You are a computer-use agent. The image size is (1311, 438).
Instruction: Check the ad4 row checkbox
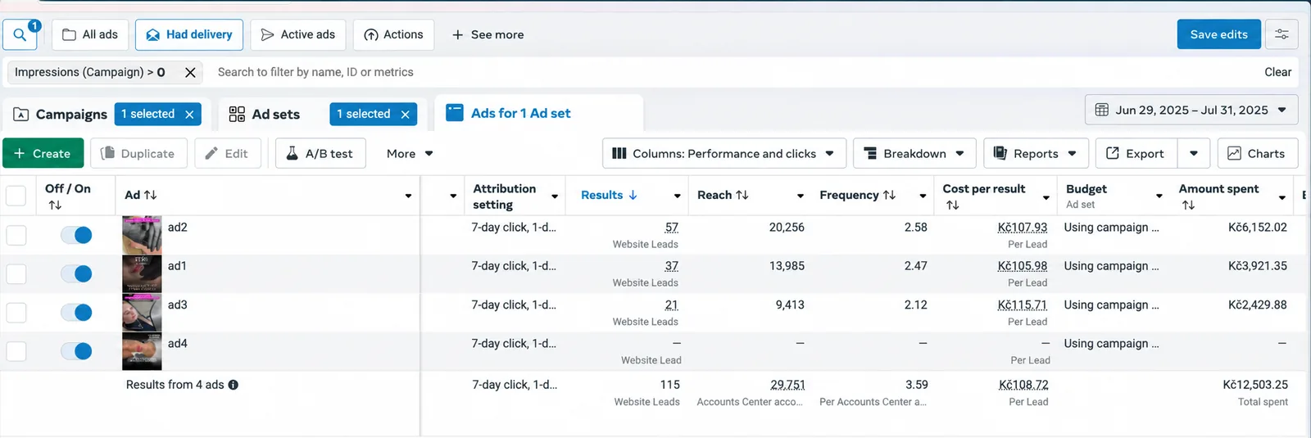(x=16, y=351)
